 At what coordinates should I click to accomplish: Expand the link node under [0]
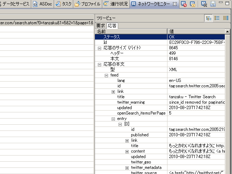tap(127, 141)
